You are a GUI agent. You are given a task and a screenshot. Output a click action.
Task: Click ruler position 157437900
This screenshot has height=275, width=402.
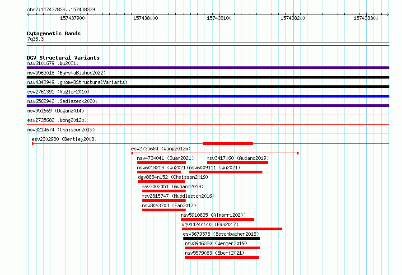pos(72,18)
